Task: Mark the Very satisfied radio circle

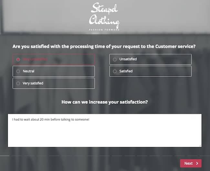Action: (18, 83)
